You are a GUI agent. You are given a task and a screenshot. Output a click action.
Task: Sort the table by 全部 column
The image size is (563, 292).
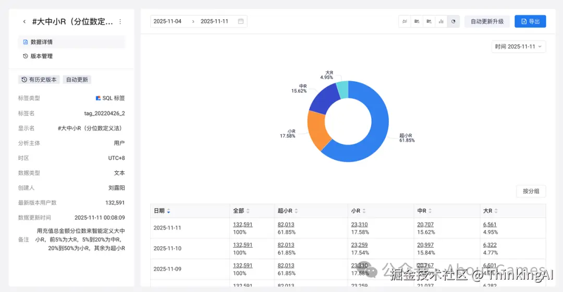click(x=248, y=211)
